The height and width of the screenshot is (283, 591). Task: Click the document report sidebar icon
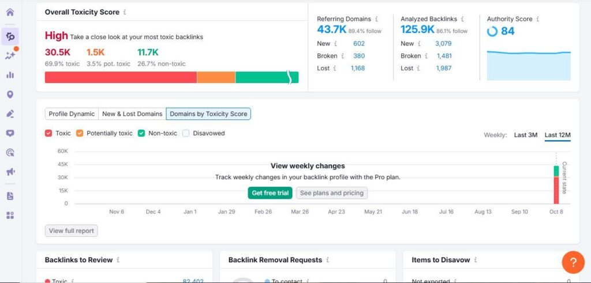[x=10, y=196]
